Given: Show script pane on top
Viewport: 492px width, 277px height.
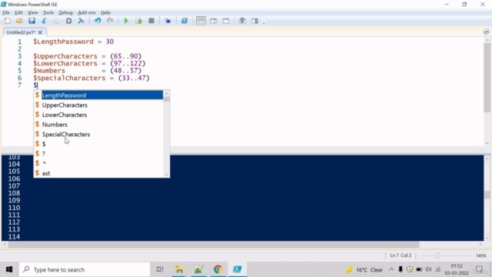Looking at the screenshot, I should coord(201,21).
